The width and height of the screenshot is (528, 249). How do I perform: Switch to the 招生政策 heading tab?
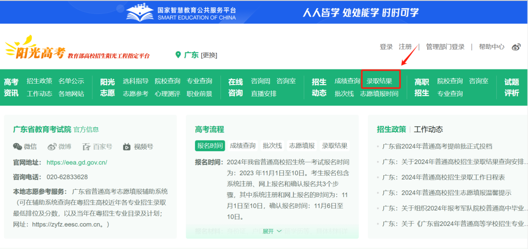(391, 129)
